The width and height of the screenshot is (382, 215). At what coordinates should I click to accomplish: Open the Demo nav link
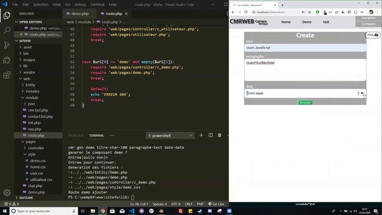(x=307, y=22)
